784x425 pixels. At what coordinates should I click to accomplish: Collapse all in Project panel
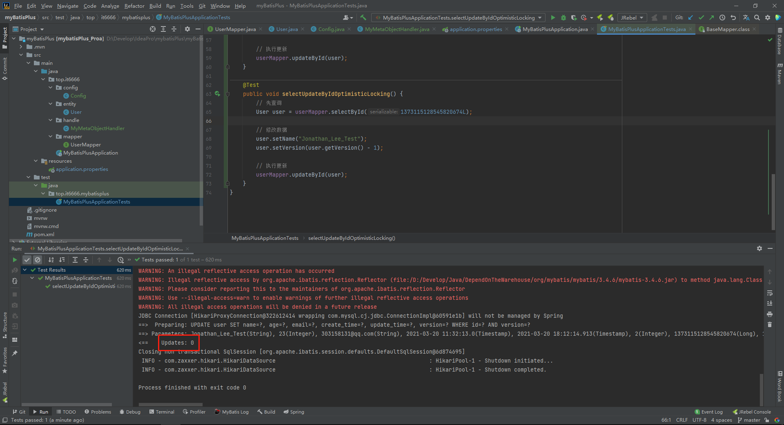(x=174, y=29)
